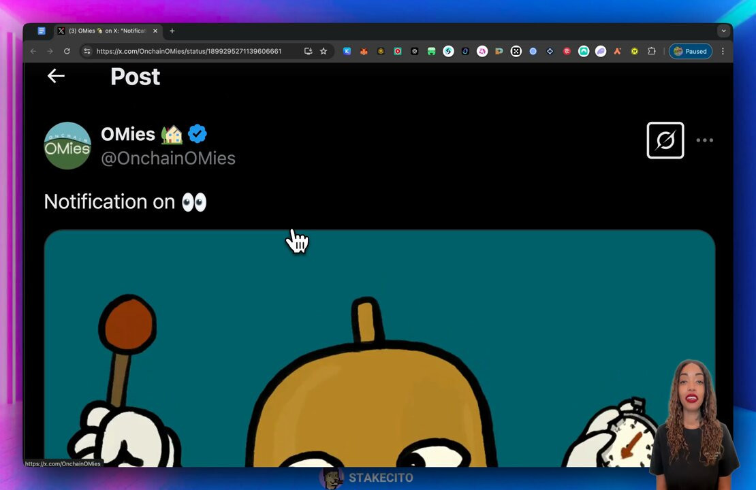Click the install app icon in address bar
Image resolution: width=756 pixels, height=490 pixels.
point(308,51)
